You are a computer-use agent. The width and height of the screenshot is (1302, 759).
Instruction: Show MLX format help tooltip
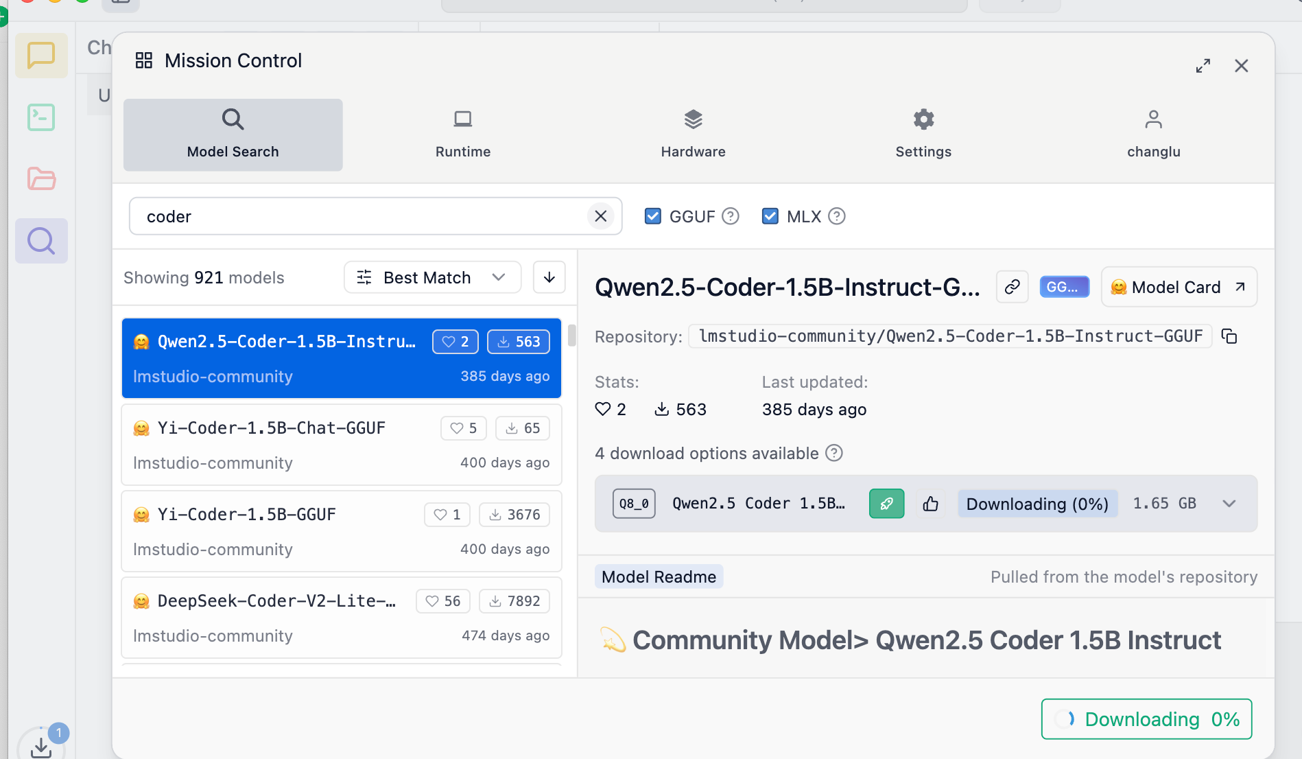tap(836, 216)
